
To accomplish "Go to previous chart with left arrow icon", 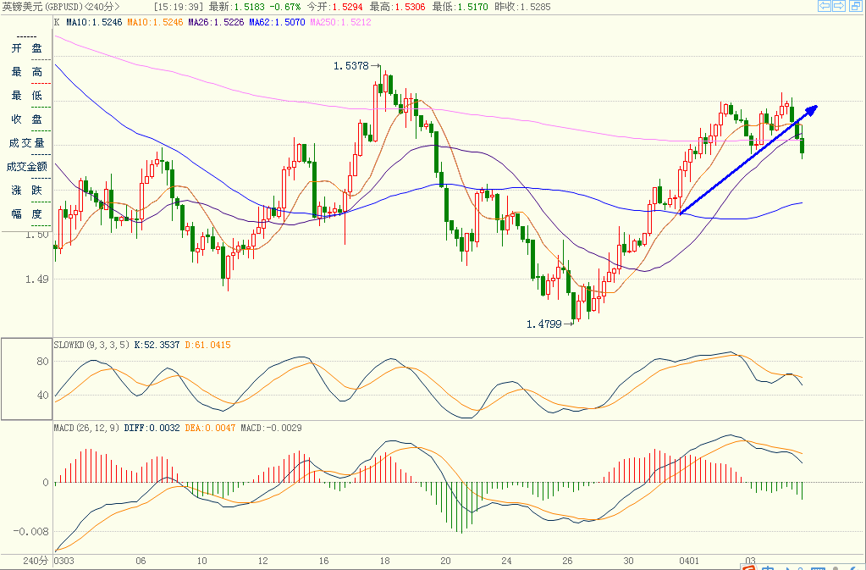I will pyautogui.click(x=824, y=6).
